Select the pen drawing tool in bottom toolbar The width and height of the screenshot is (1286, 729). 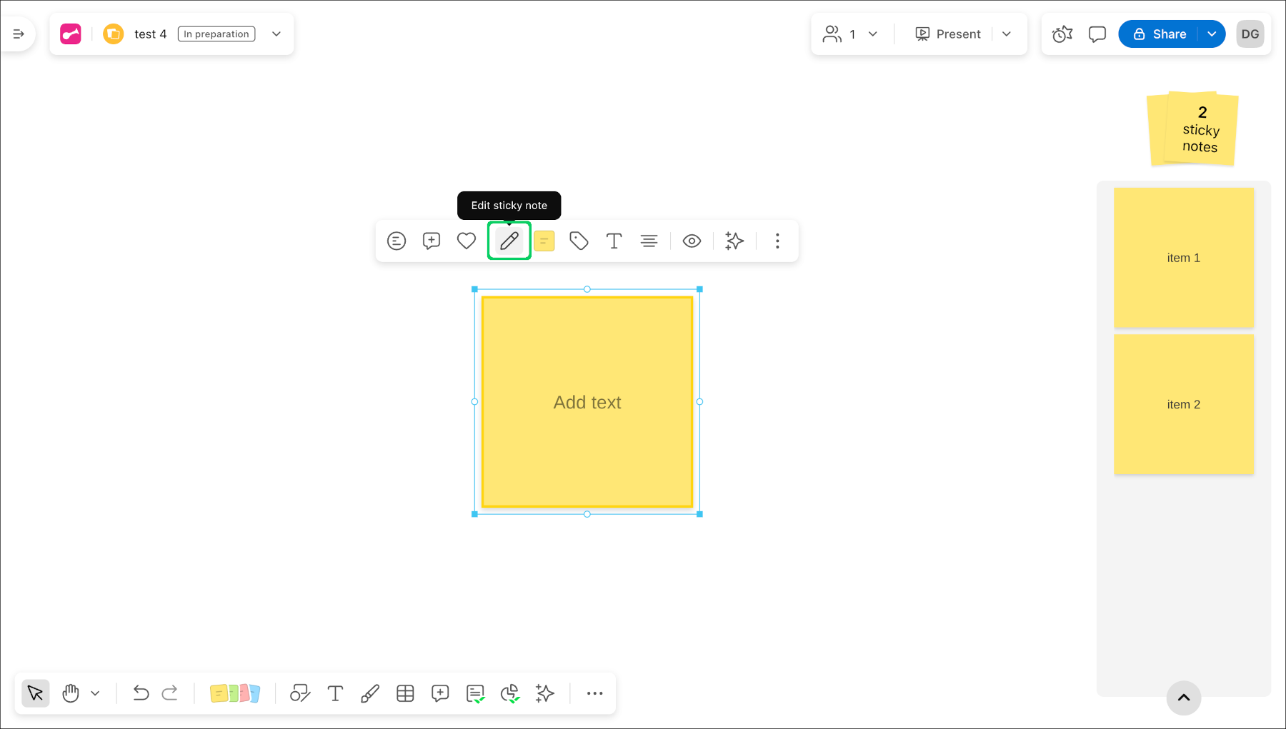(x=370, y=693)
